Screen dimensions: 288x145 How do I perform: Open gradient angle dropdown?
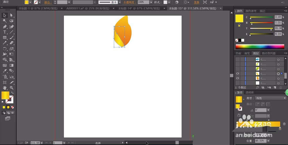[268, 110]
